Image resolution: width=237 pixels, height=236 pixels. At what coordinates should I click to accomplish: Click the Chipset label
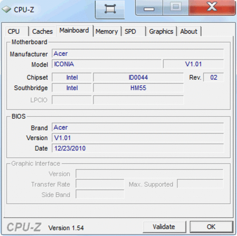[x=37, y=77]
